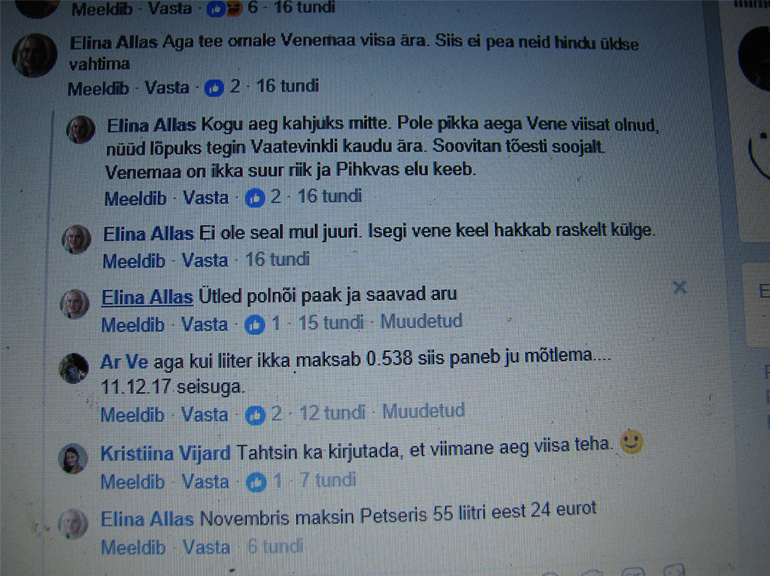The image size is (770, 576).
Task: Click Muudetud label on Ar Ve's comment
Action: click(423, 411)
